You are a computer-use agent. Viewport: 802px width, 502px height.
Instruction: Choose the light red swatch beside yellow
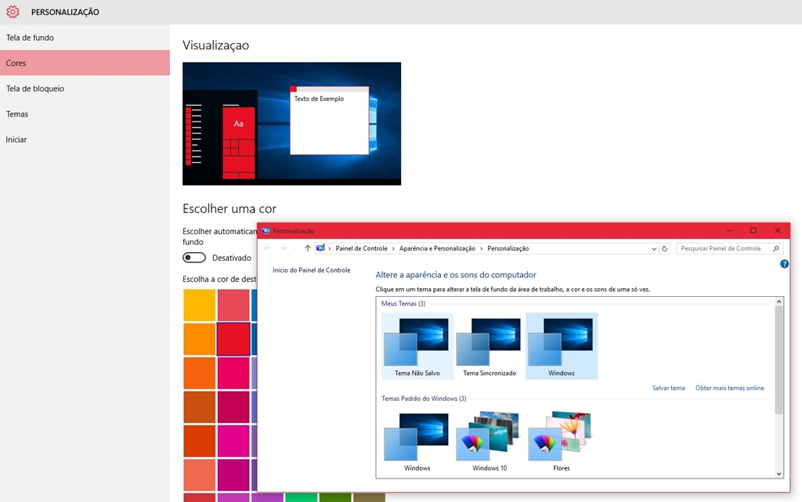[233, 305]
